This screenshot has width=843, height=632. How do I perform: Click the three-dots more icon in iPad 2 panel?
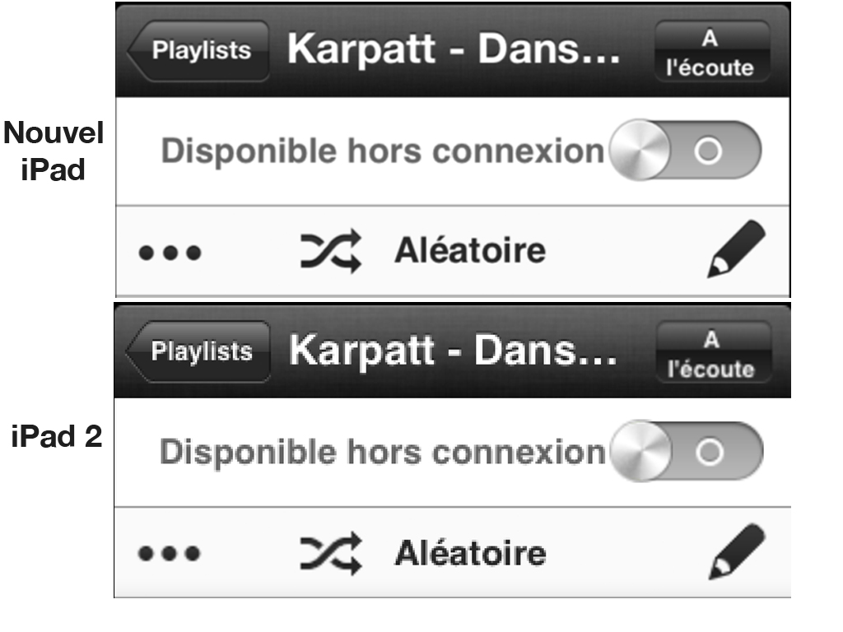click(170, 553)
